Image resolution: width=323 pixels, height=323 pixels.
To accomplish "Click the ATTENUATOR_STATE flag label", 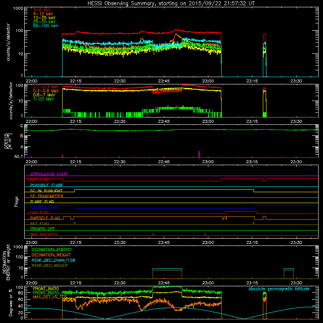I will [x=49, y=174].
